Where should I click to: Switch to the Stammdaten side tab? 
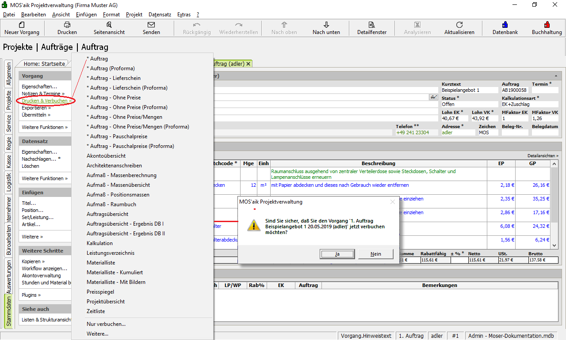coord(9,311)
